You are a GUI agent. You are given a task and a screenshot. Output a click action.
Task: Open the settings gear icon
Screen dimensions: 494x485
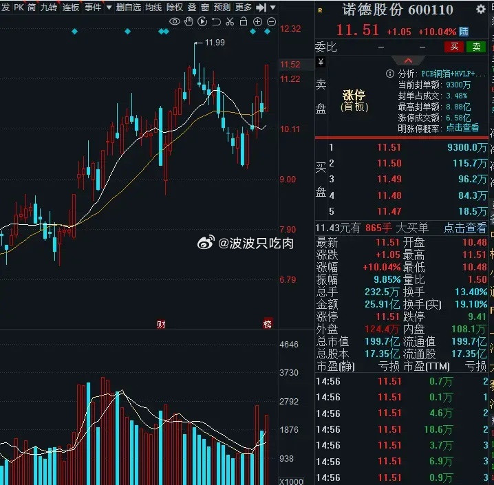click(x=481, y=9)
